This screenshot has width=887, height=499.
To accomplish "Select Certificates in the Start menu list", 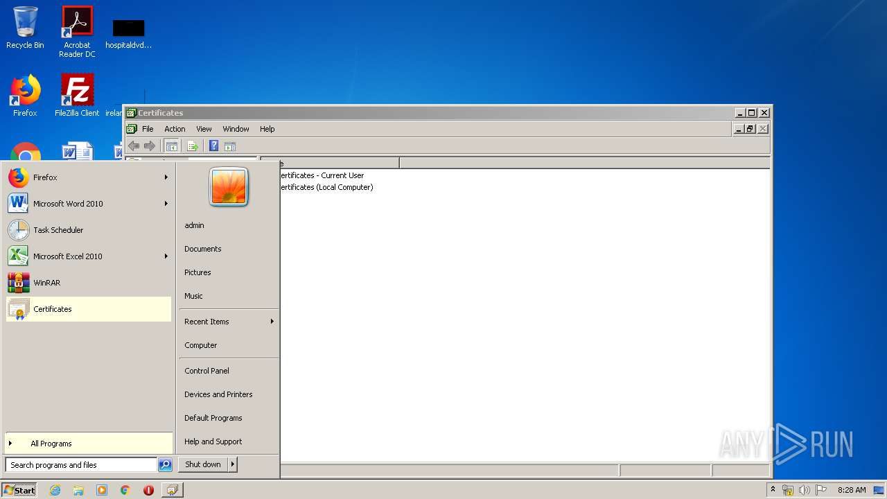I will point(89,309).
